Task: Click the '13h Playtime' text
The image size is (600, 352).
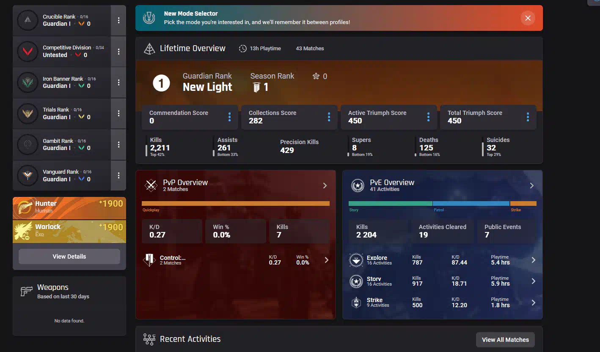Action: (265, 49)
